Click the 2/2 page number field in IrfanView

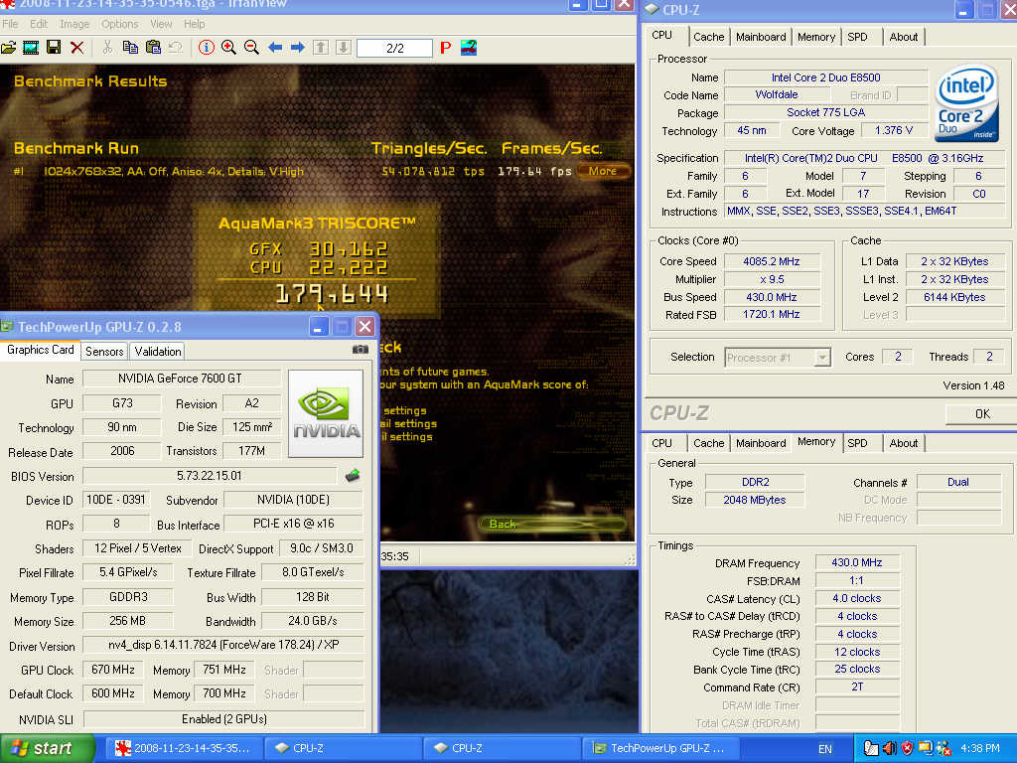[394, 48]
